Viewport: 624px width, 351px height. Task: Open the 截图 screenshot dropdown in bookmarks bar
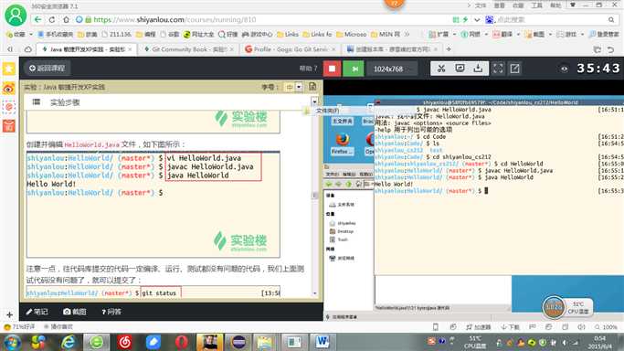(x=550, y=34)
